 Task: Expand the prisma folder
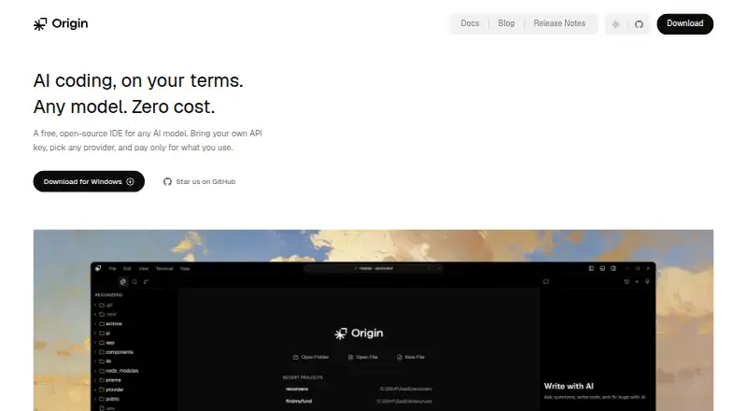tap(107, 380)
